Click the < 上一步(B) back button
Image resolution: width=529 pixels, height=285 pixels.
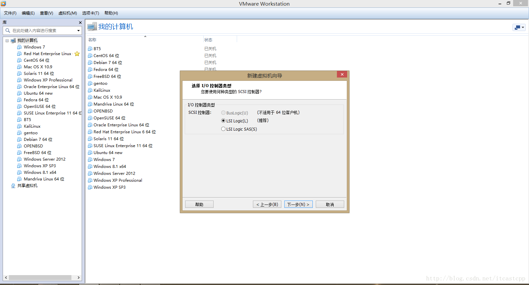tap(267, 205)
